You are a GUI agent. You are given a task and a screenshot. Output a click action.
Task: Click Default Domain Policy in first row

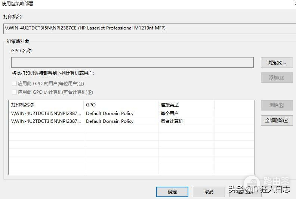(x=110, y=113)
